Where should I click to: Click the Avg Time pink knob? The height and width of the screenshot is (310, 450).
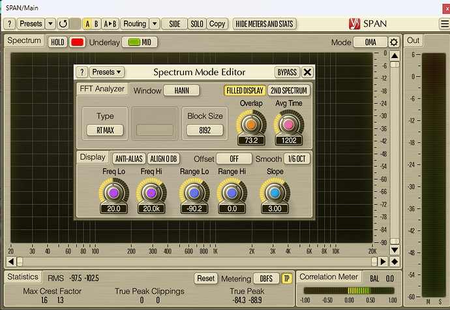(x=289, y=125)
